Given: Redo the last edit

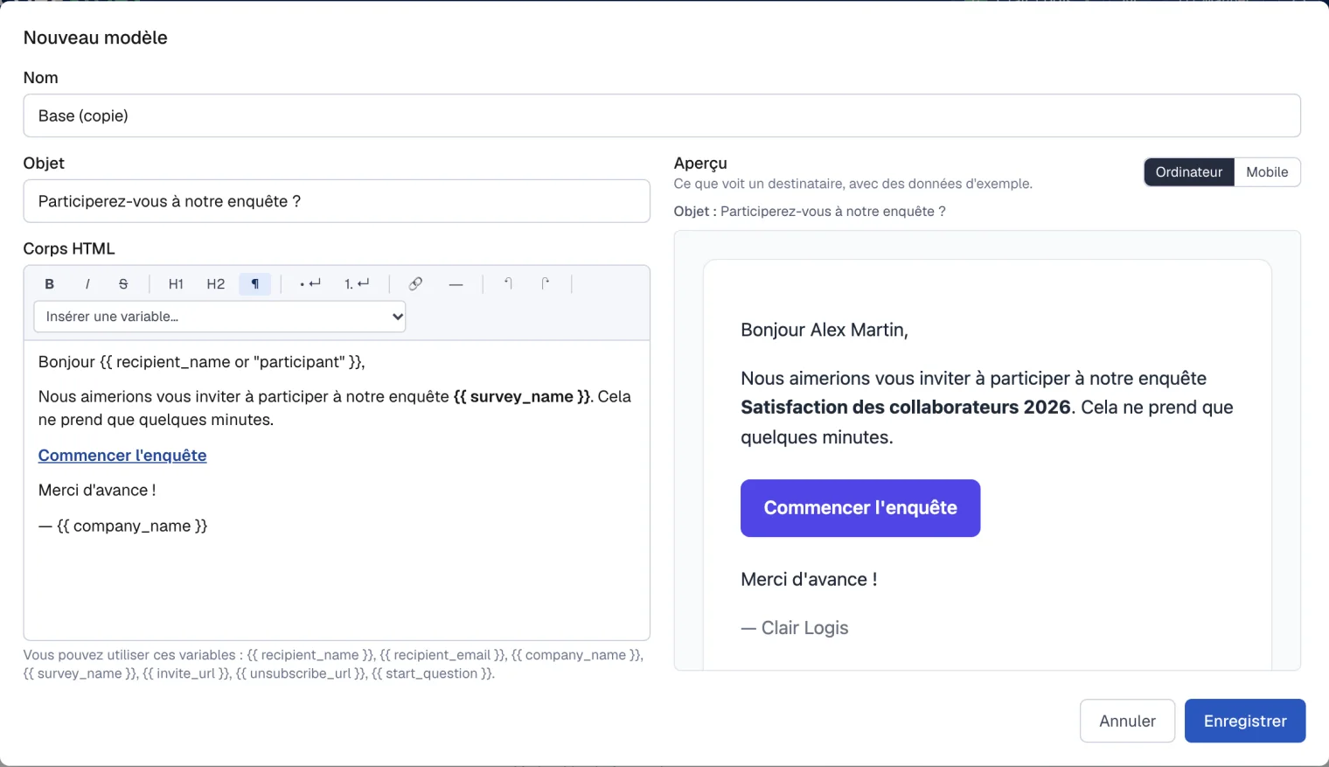Looking at the screenshot, I should click(x=545, y=284).
